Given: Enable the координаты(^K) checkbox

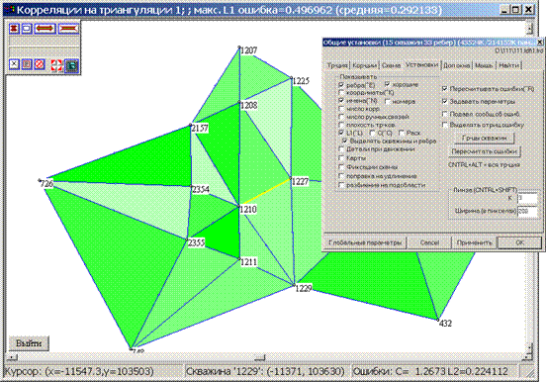Looking at the screenshot, I should click(341, 93).
